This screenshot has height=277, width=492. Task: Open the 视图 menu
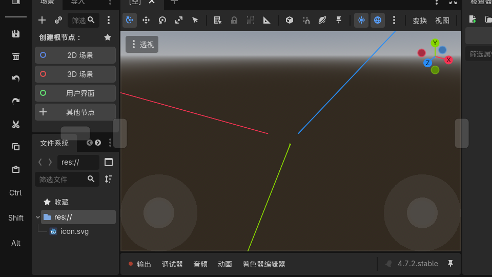point(442,21)
